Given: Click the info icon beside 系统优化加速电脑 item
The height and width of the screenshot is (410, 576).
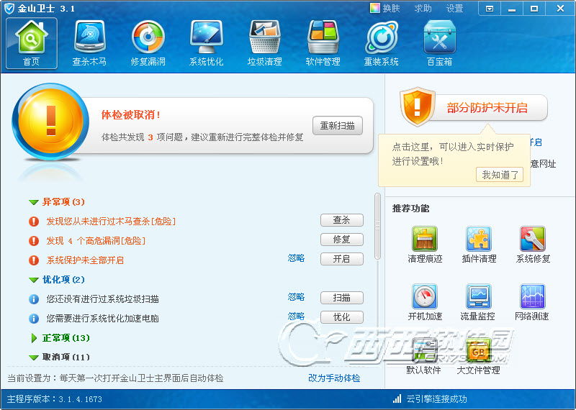Looking at the screenshot, I should (x=34, y=319).
